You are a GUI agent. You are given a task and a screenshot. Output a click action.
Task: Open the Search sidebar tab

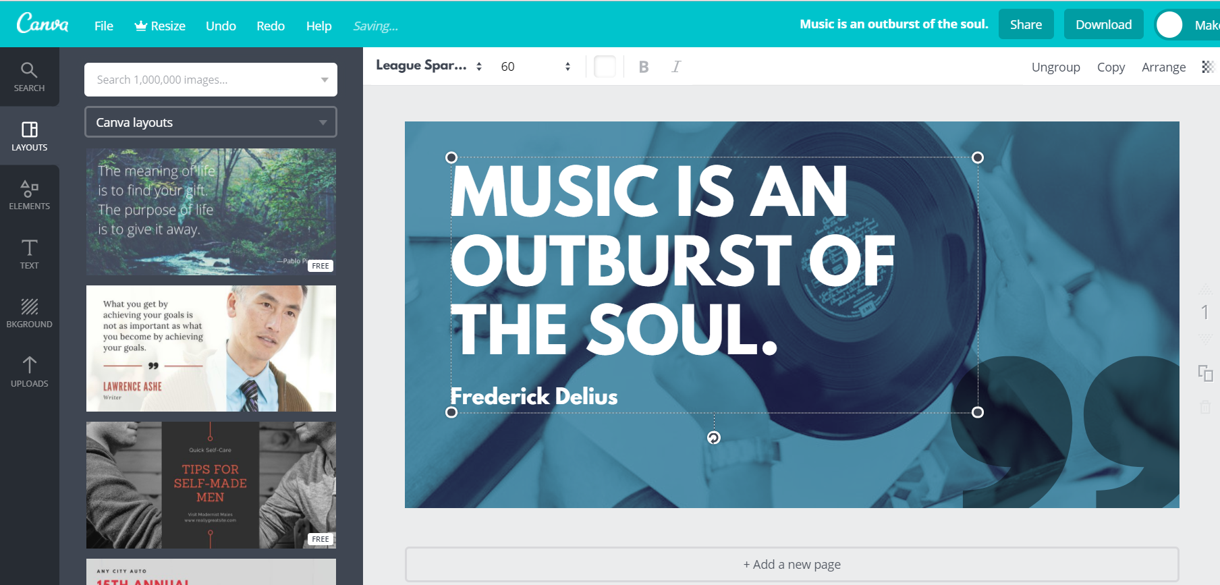coord(29,77)
